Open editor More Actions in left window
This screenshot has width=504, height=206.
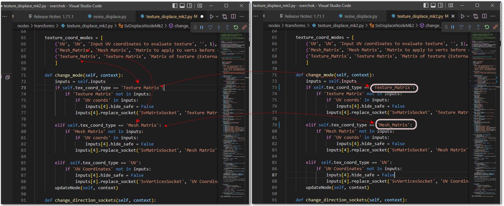tap(242, 16)
